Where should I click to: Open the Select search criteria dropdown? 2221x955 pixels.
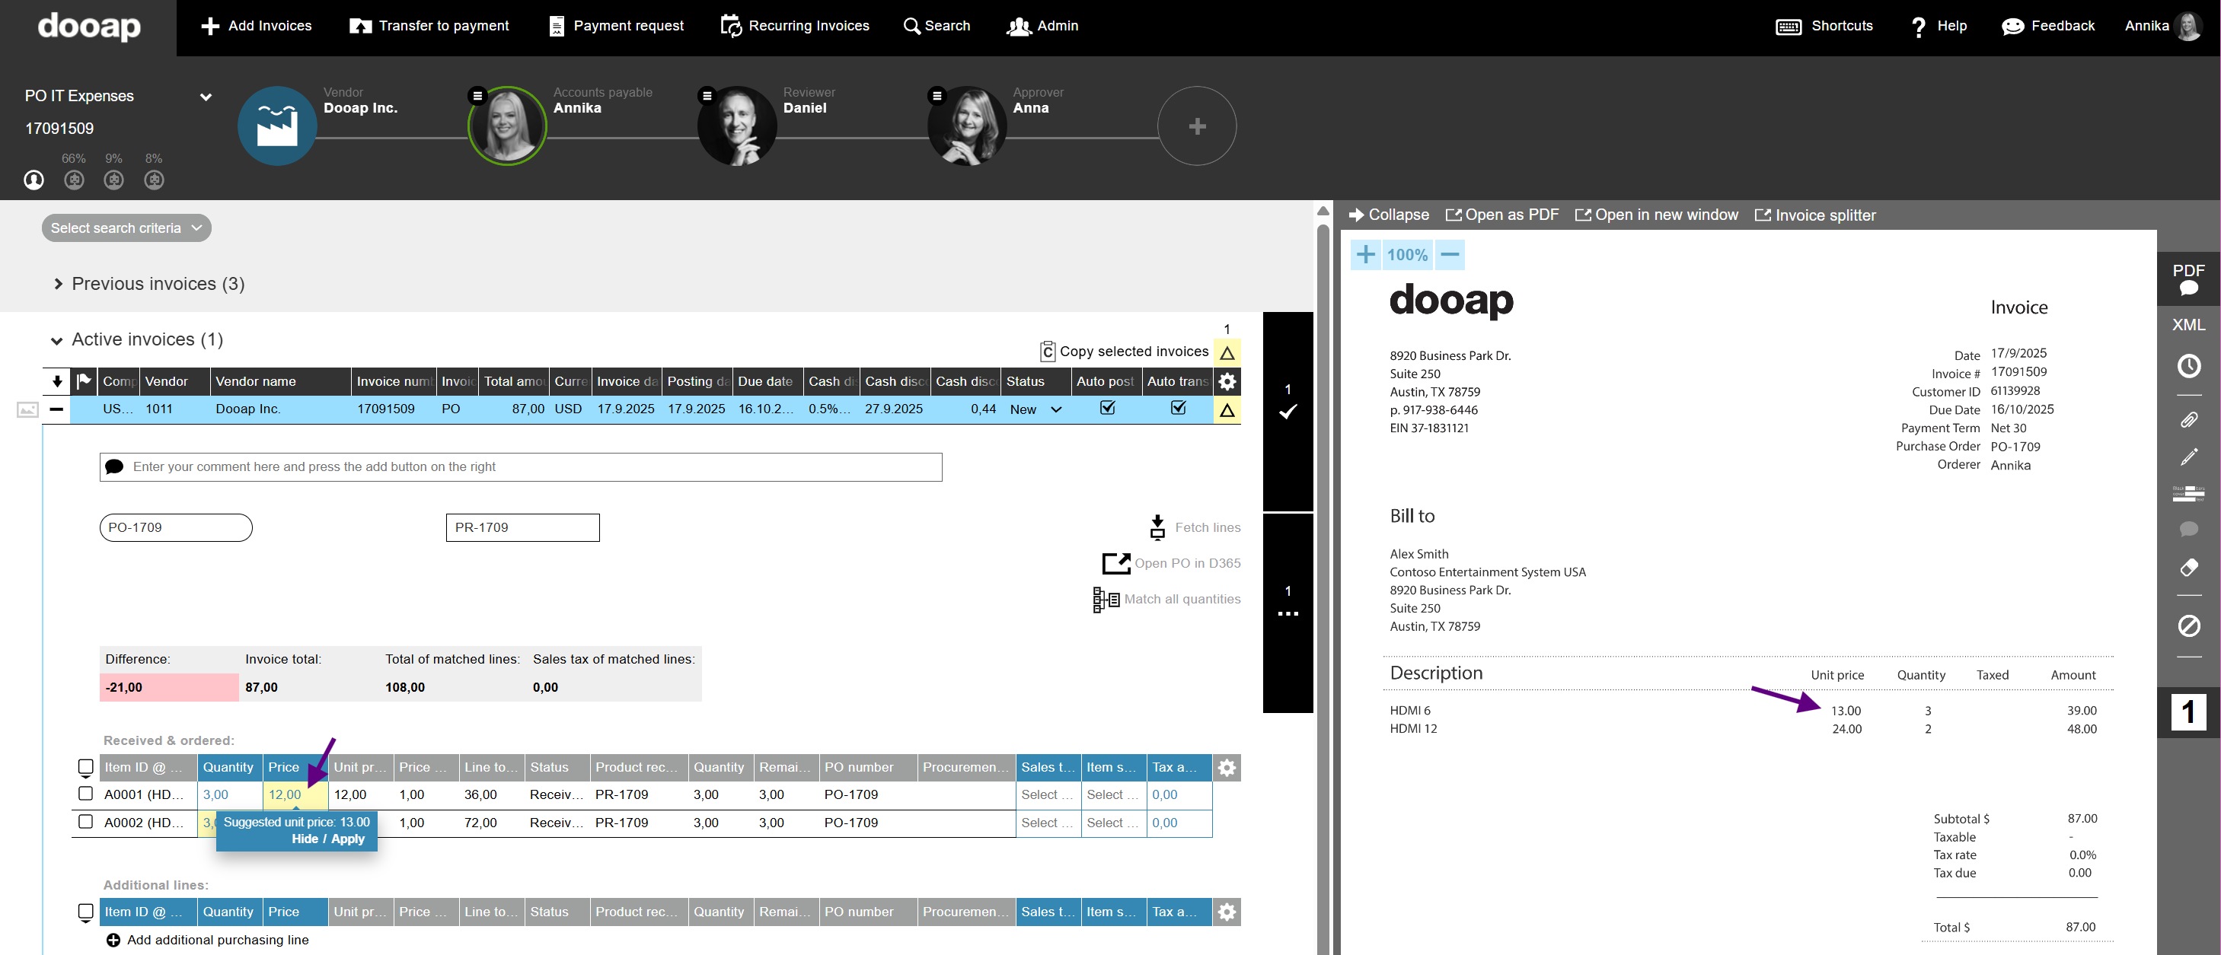point(126,228)
